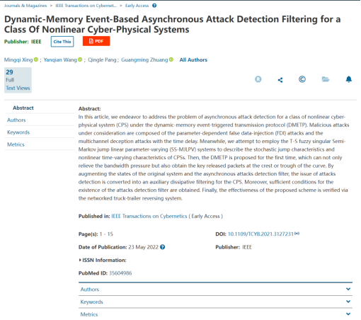
Task: Open the DOI link 10.1109/TCYB.2021.3127231
Action: click(x=260, y=234)
